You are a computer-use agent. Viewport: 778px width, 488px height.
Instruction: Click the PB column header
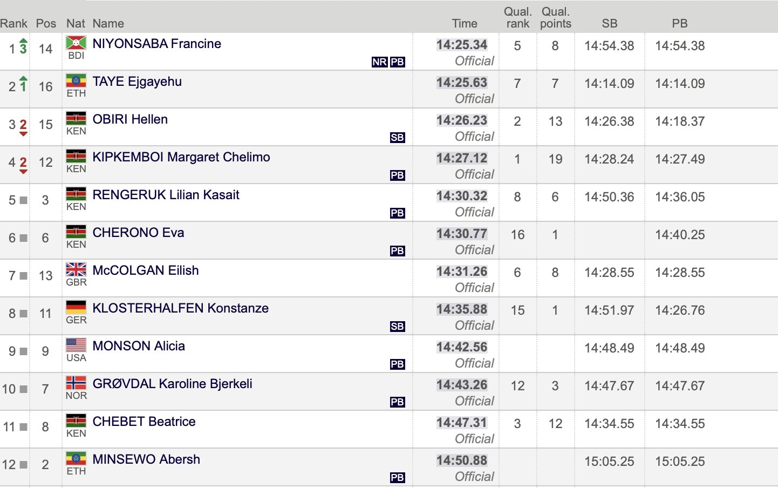[679, 24]
